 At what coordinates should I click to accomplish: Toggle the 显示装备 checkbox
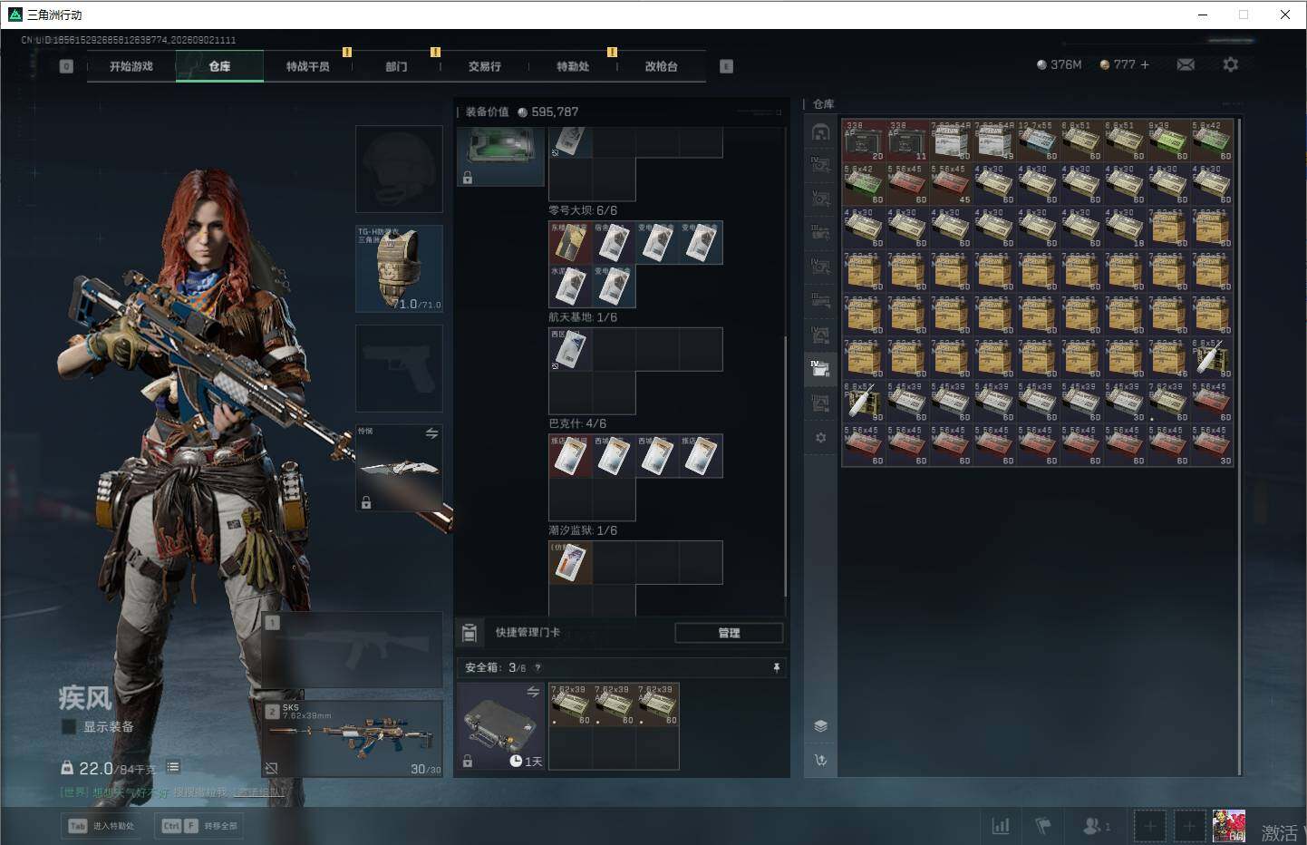click(x=68, y=726)
